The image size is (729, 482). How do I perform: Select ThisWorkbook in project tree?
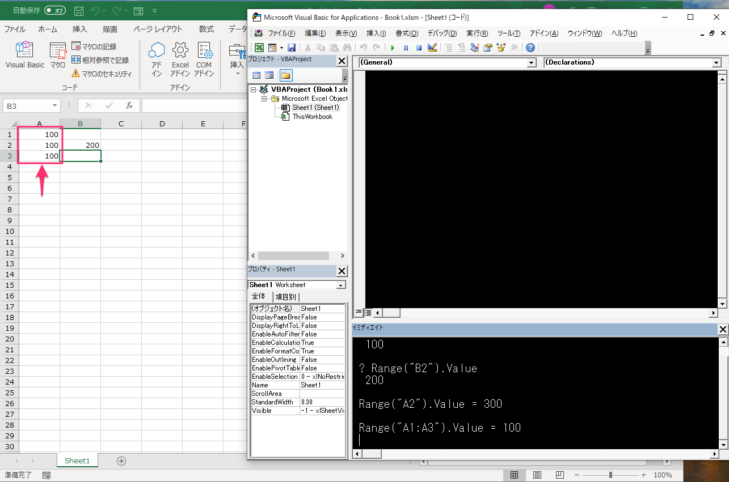(x=312, y=117)
